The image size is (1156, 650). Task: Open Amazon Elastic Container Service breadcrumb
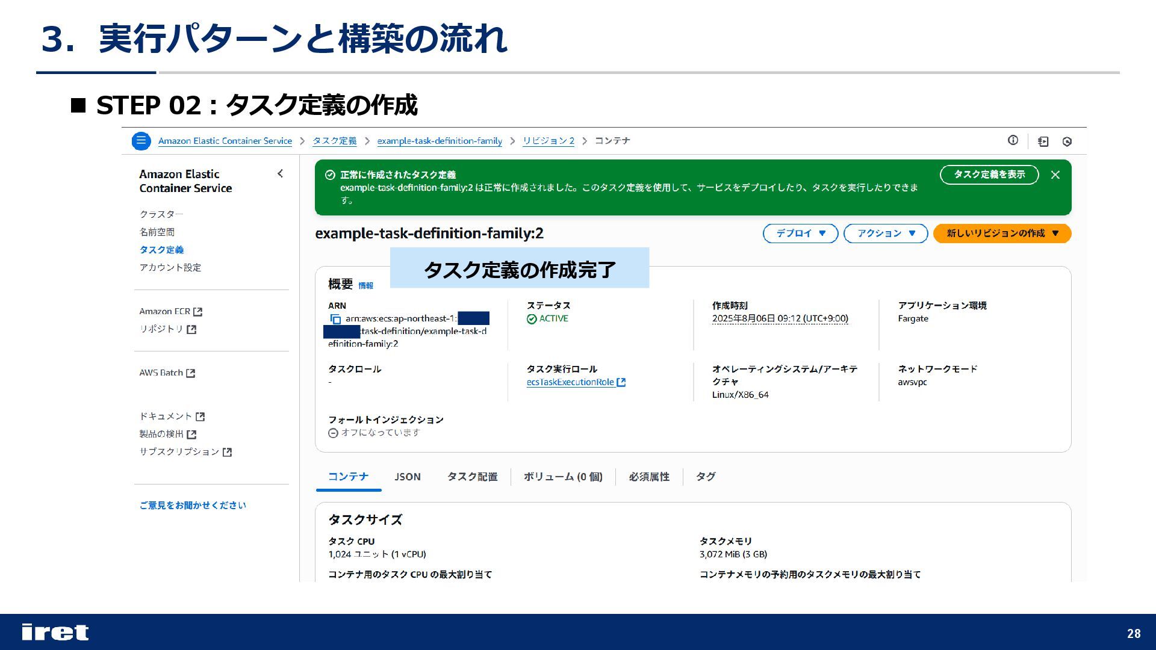click(225, 141)
